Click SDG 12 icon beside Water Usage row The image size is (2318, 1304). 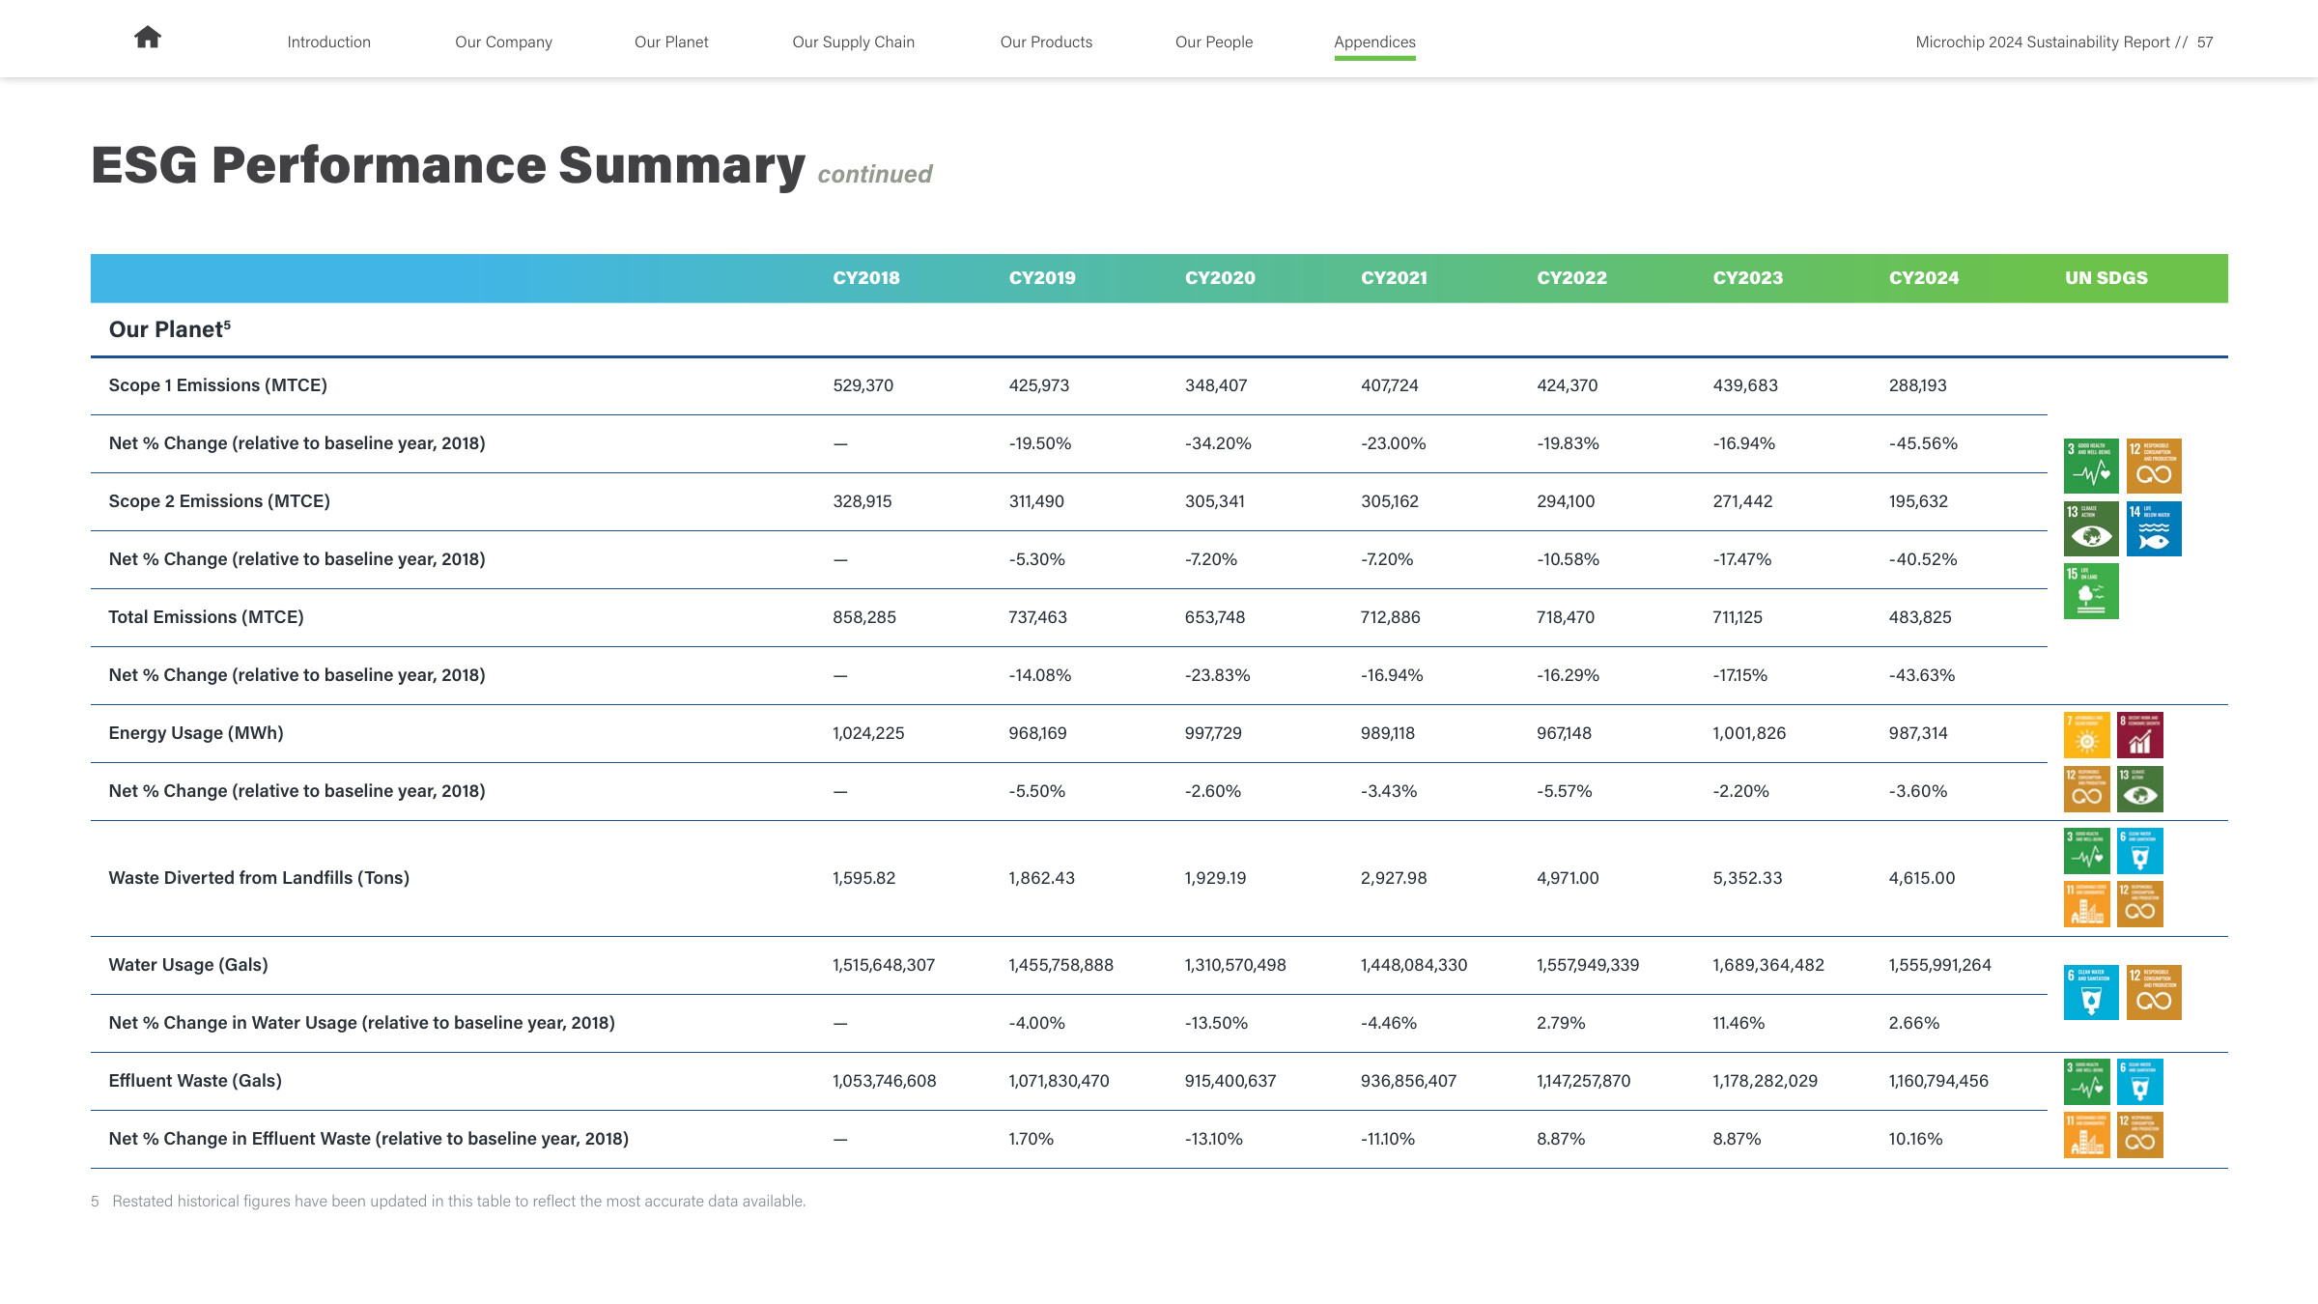click(x=2154, y=992)
